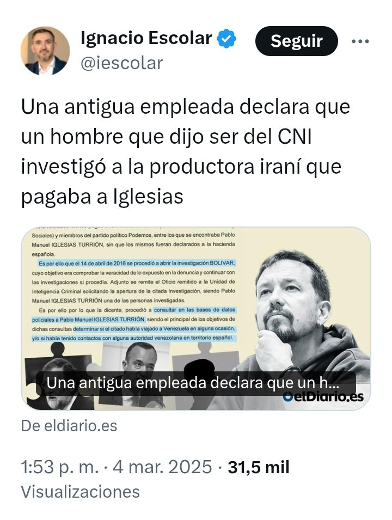Image resolution: width=392 pixels, height=520 pixels.
Task: Follow the account with Seguir button
Action: (297, 41)
